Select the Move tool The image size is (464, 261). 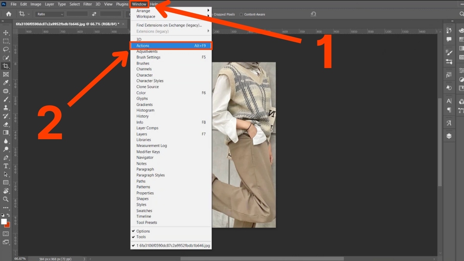coord(6,32)
